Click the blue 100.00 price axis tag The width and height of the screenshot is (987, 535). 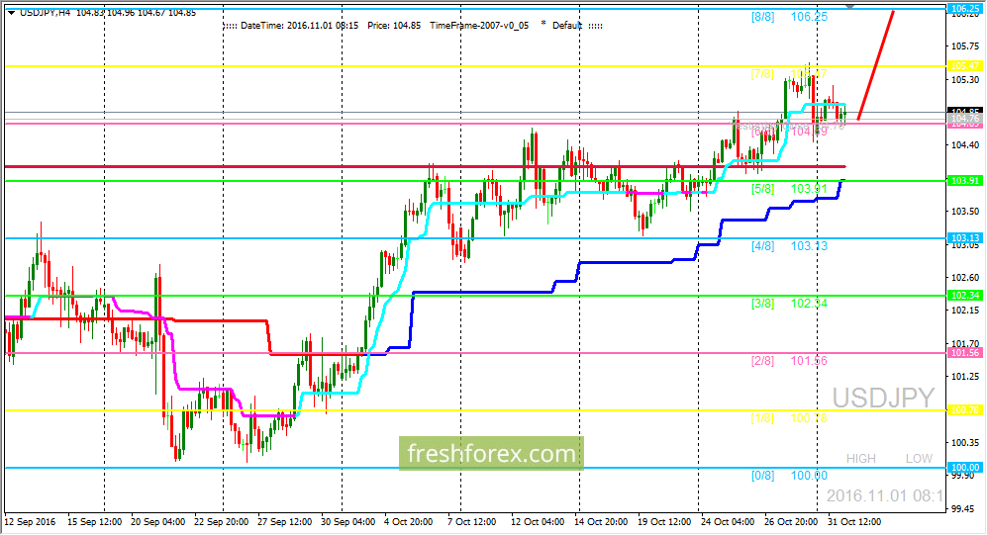pos(965,468)
